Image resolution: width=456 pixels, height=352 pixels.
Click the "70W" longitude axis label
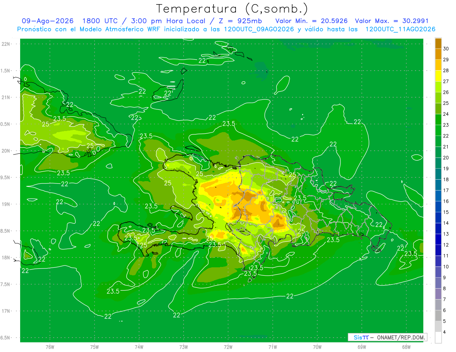click(x=317, y=347)
